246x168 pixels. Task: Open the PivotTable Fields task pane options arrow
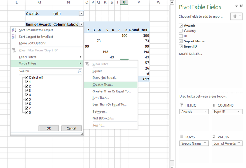(236, 6)
